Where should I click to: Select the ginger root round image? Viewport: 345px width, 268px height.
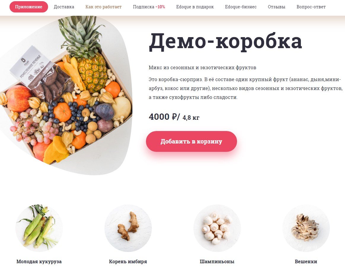coord(128,228)
